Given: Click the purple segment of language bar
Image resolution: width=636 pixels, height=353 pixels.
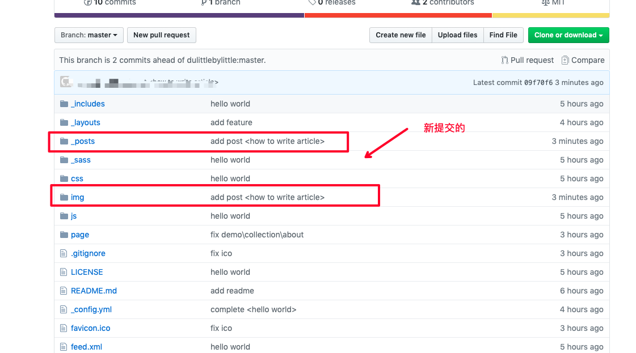Looking at the screenshot, I should pos(179,15).
